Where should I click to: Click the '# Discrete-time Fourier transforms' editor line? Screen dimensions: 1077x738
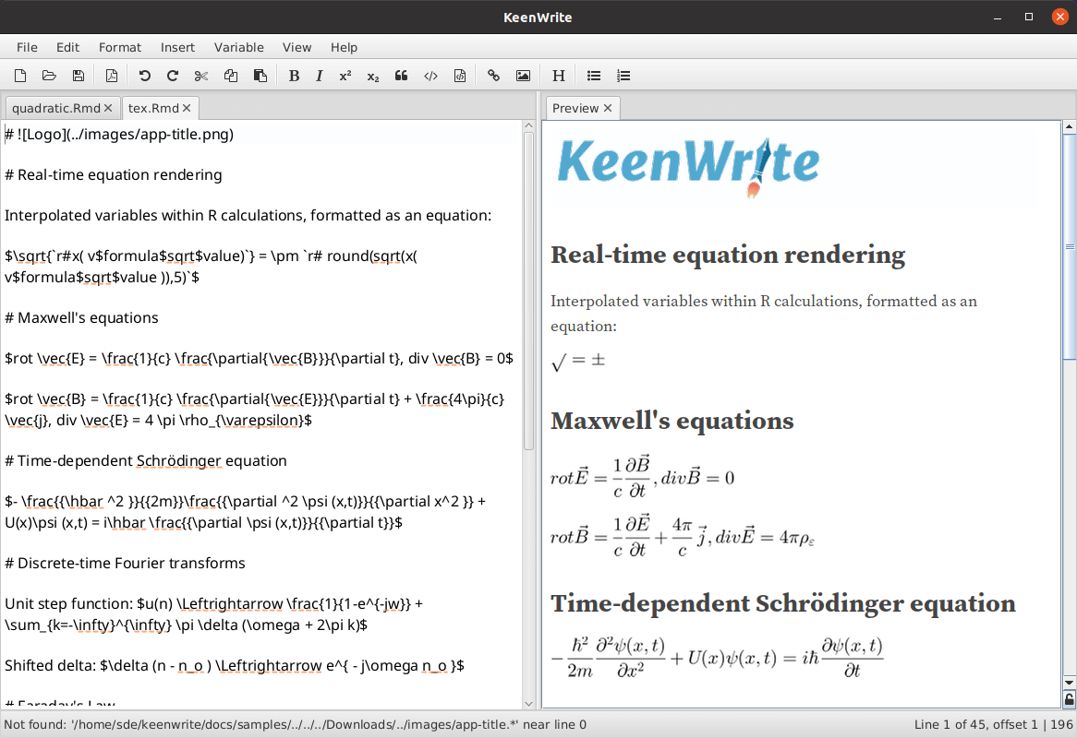pos(125,563)
